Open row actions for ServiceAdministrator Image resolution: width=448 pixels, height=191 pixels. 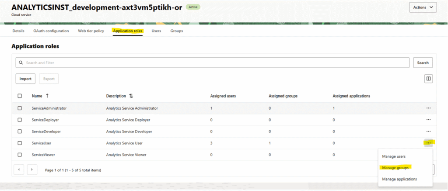428,108
